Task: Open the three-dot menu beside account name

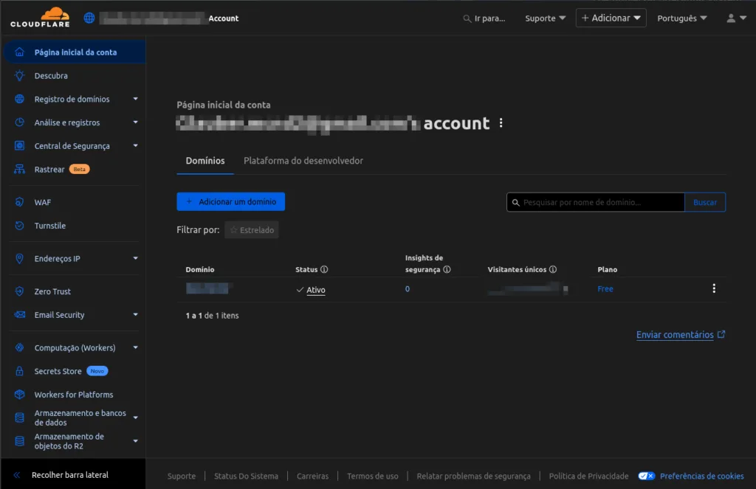Action: point(501,123)
